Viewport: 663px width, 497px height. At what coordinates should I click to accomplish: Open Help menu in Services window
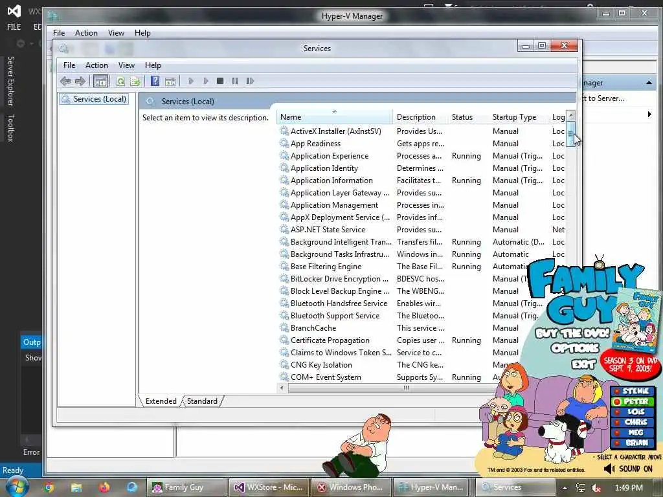click(x=153, y=65)
